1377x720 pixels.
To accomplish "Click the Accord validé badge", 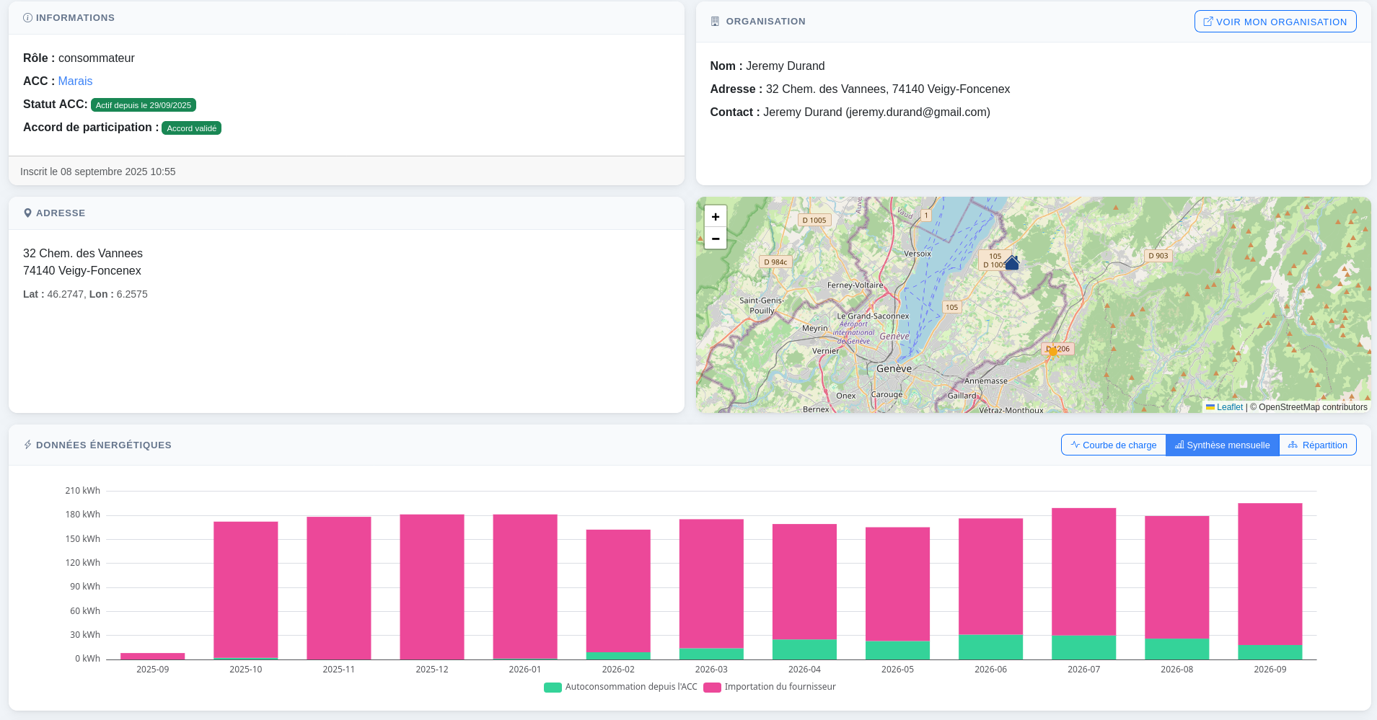I will click(191, 128).
